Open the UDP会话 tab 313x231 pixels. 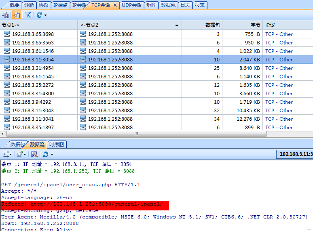(x=131, y=5)
